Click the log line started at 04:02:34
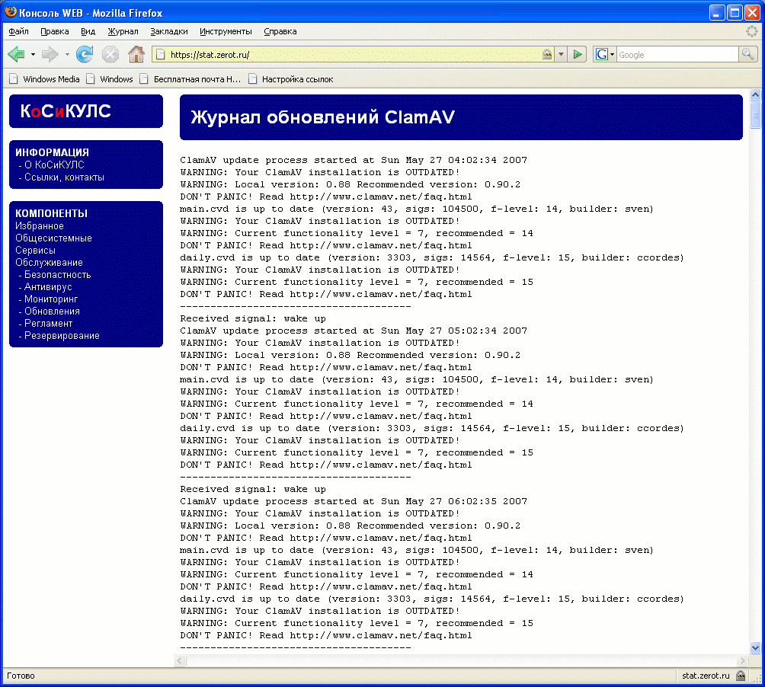The width and height of the screenshot is (765, 687). tap(354, 160)
